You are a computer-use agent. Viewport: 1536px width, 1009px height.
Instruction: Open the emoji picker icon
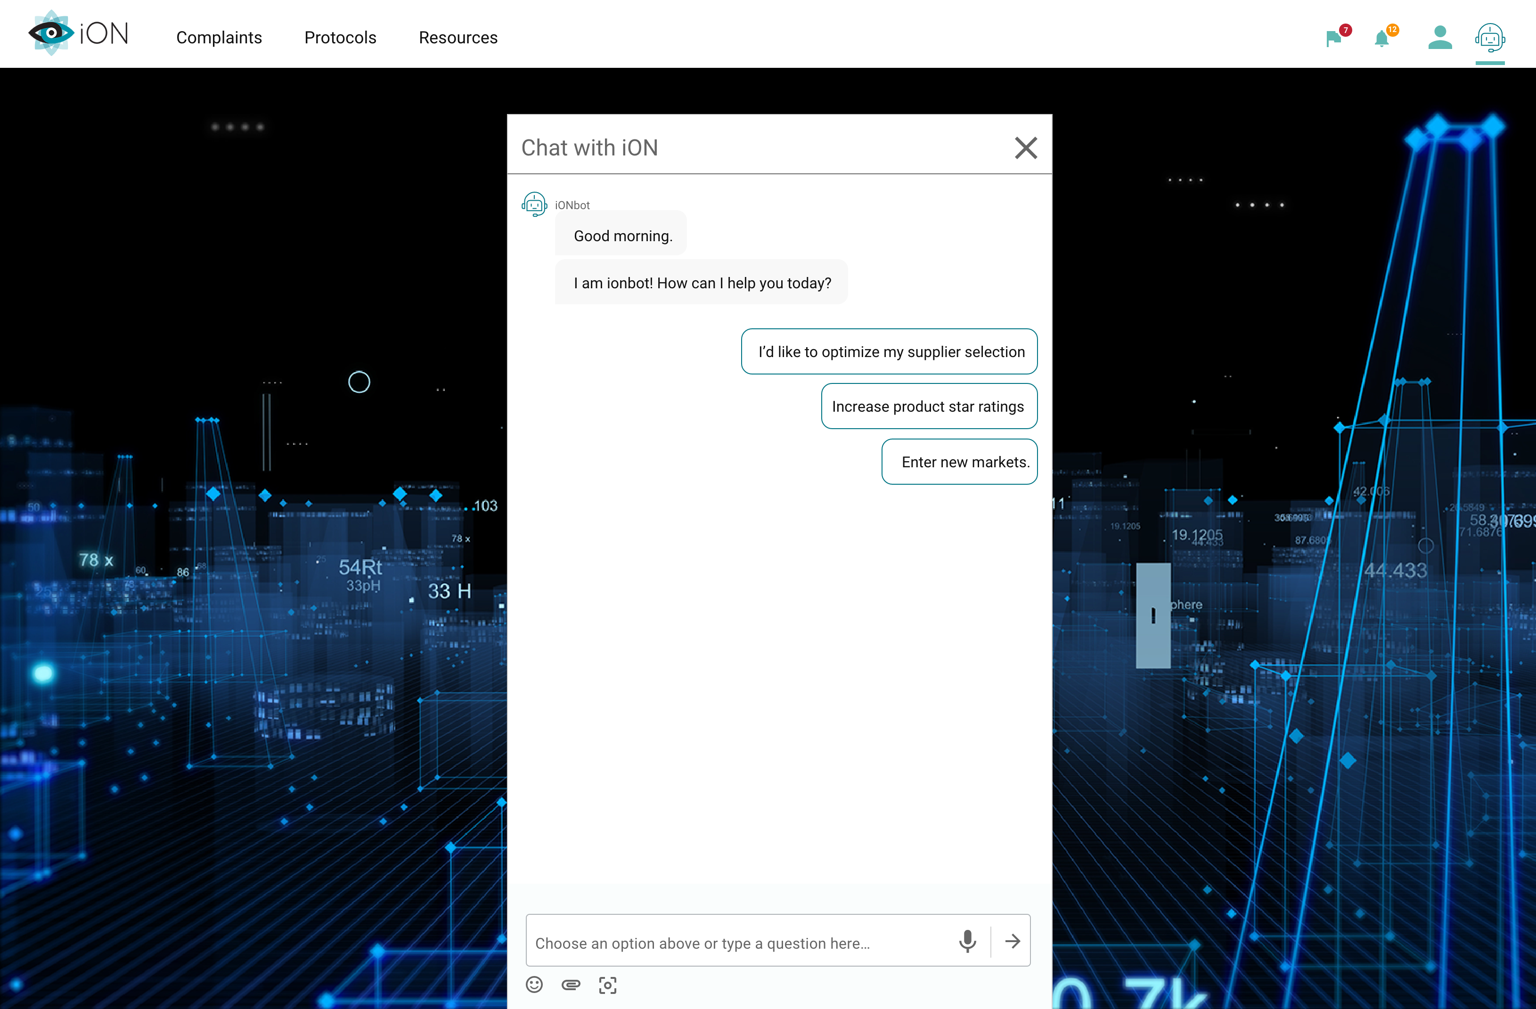point(534,985)
